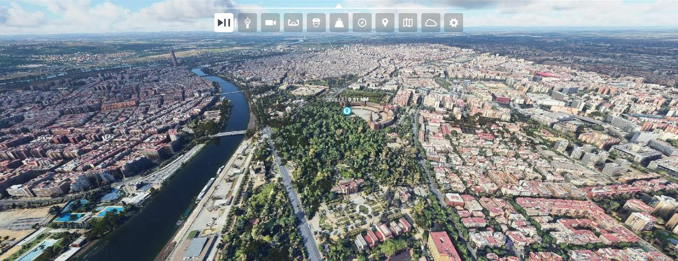Open the Navlog compass panel
678x261 pixels.
tap(362, 23)
